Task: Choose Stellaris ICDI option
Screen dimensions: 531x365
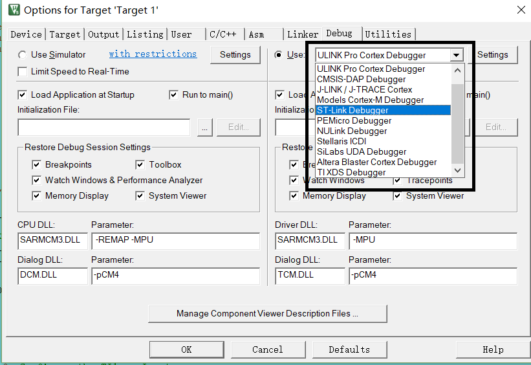Action: click(384, 141)
